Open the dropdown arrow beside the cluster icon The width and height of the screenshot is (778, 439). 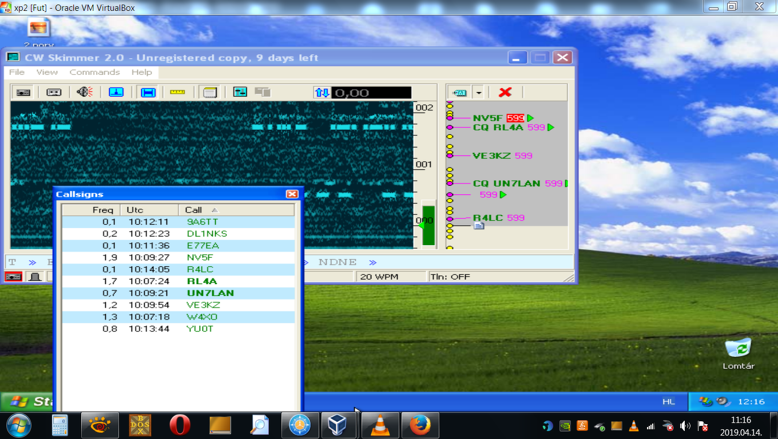pyautogui.click(x=479, y=93)
